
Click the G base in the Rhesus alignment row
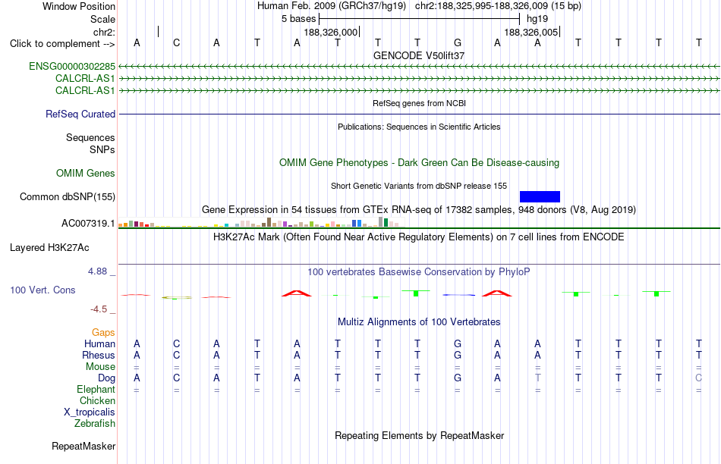458,355
